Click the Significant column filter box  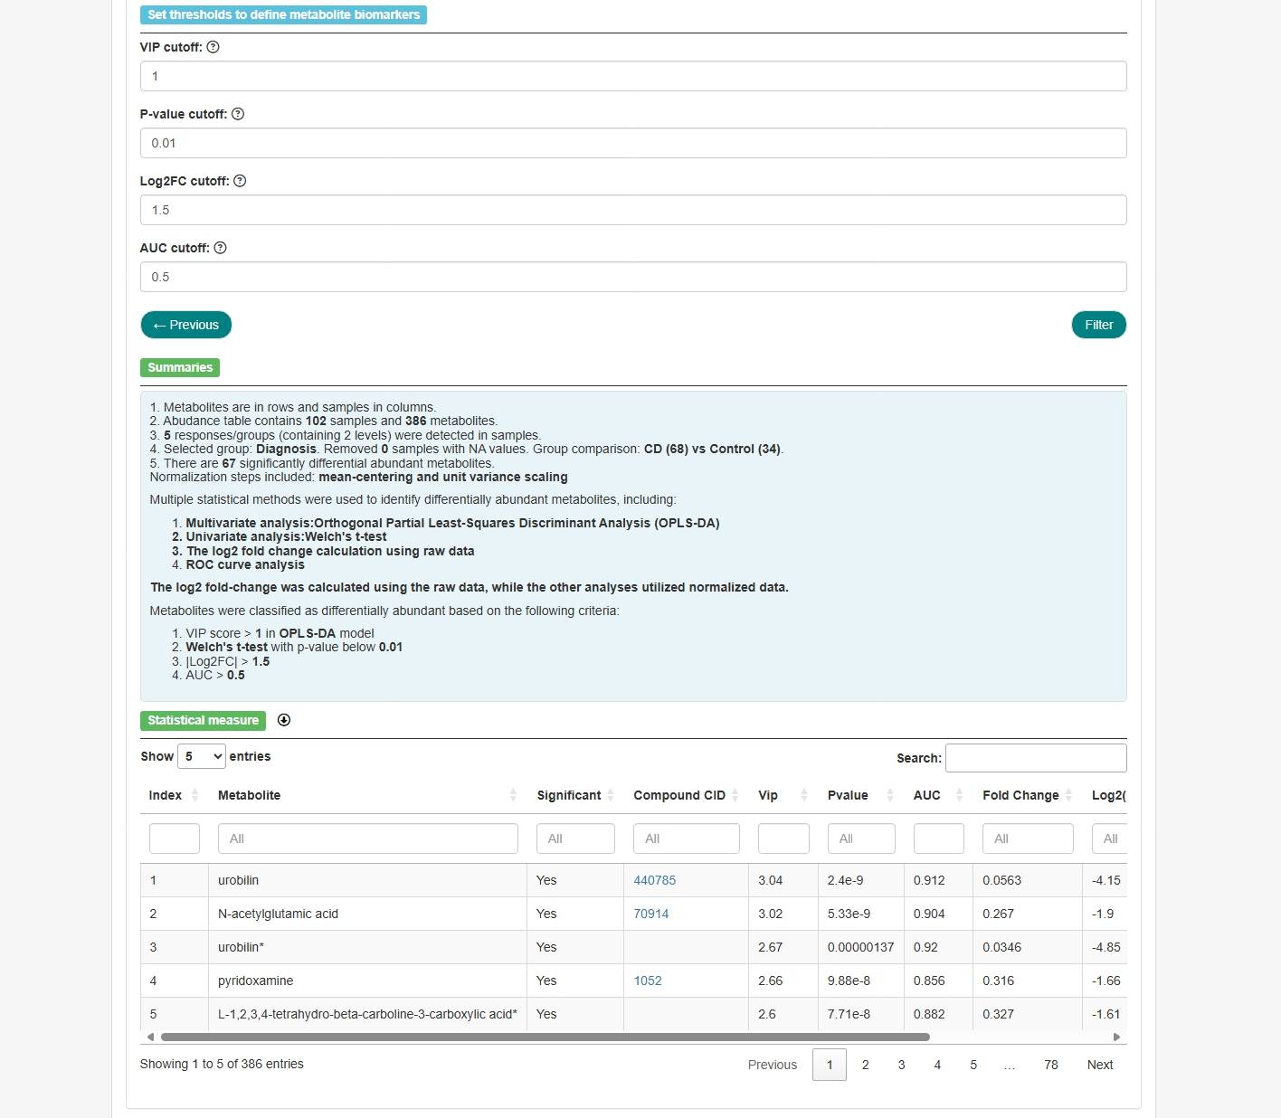575,838
